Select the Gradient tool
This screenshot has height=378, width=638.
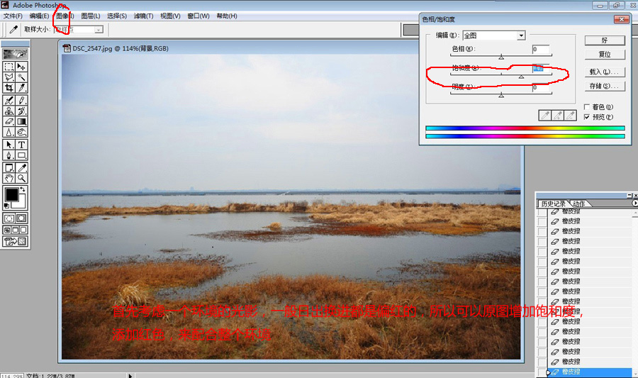[21, 121]
